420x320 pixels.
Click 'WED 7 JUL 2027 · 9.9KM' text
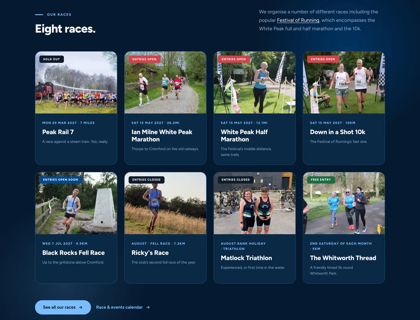click(65, 243)
